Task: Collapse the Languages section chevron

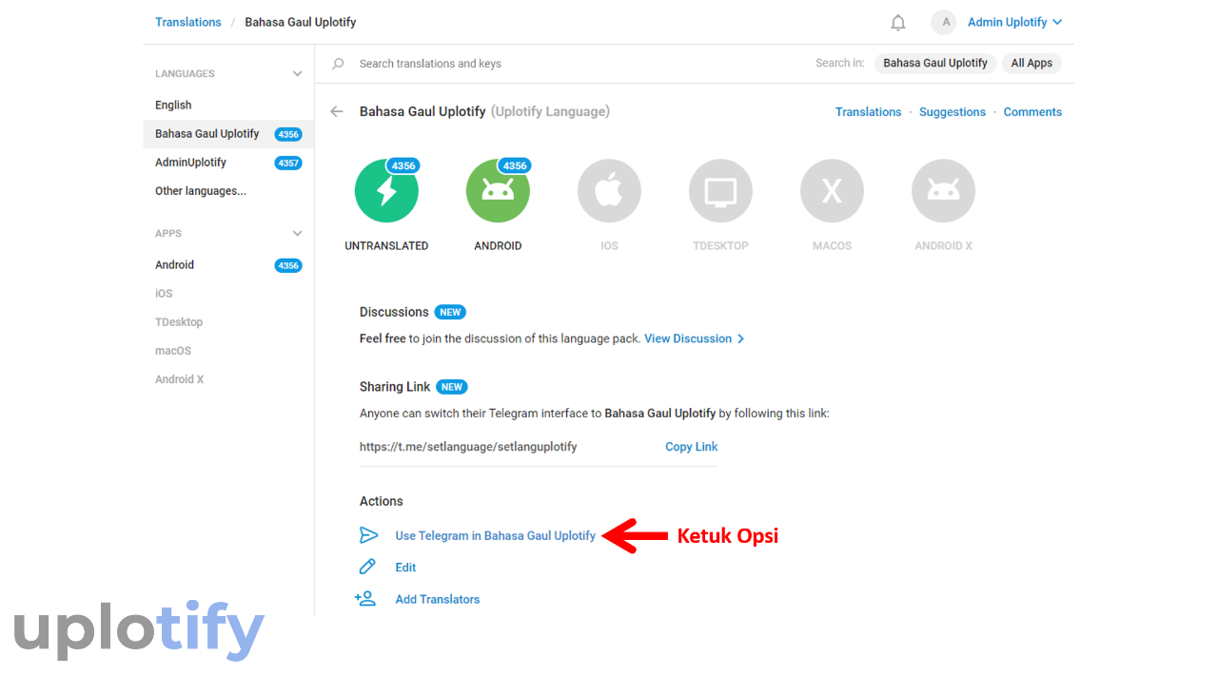Action: (298, 73)
